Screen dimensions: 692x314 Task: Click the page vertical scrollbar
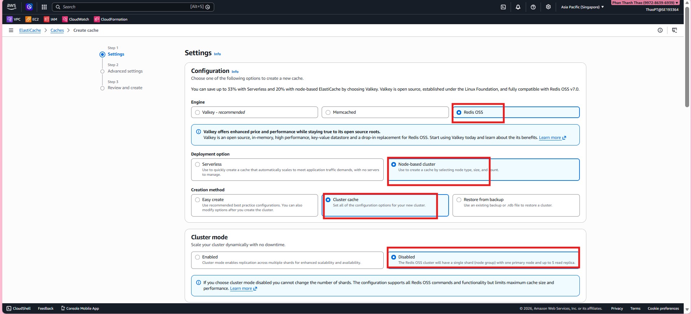click(x=687, y=58)
